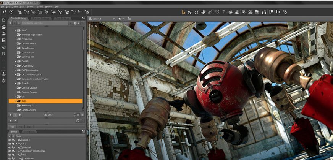
Task: Toggle selectability of Camera 1 node
Action: [13, 140]
